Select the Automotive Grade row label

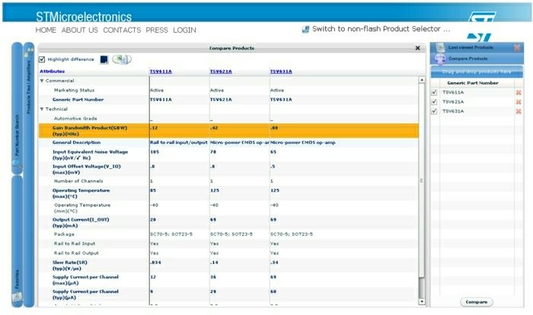pyautogui.click(x=75, y=119)
